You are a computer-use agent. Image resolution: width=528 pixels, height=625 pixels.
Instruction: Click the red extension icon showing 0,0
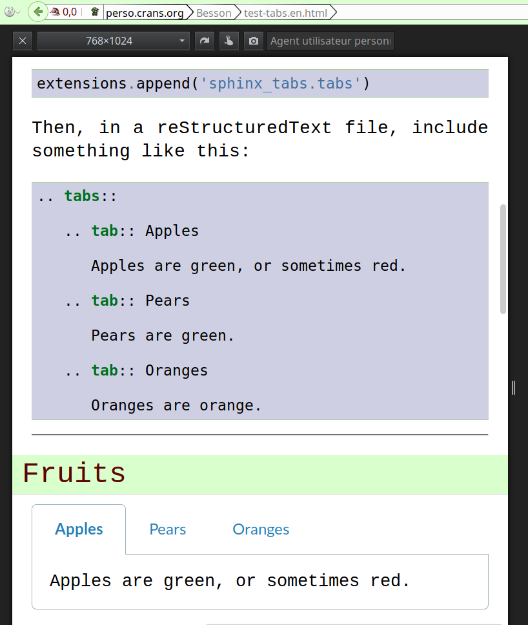point(63,12)
